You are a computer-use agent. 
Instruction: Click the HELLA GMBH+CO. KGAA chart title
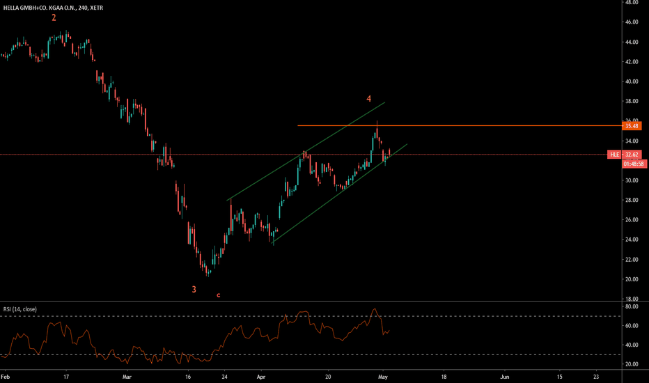coord(54,8)
